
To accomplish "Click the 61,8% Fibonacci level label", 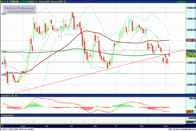I will (x=4, y=75).
